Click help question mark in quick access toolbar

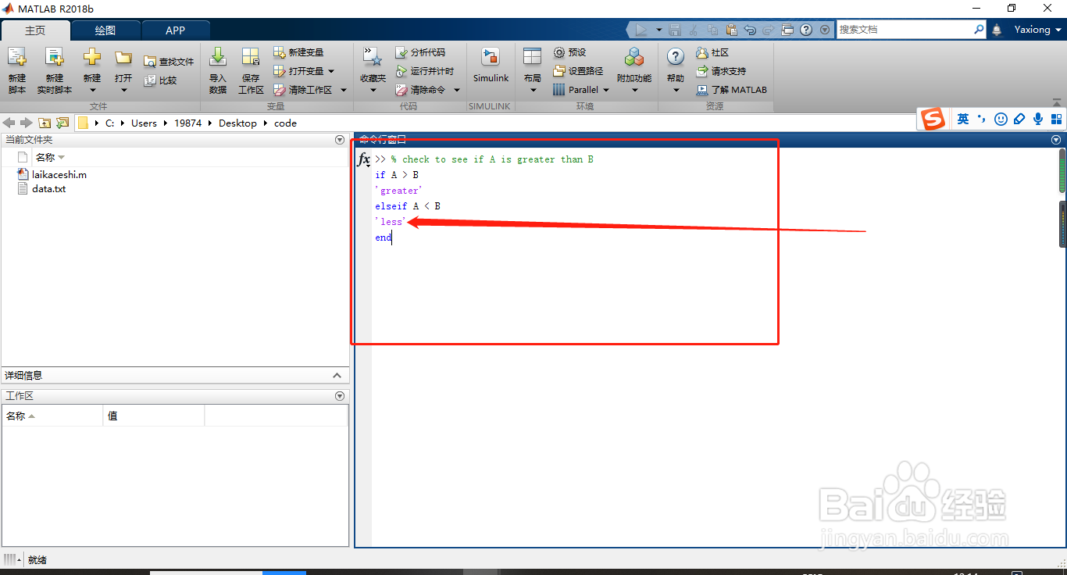(x=805, y=30)
